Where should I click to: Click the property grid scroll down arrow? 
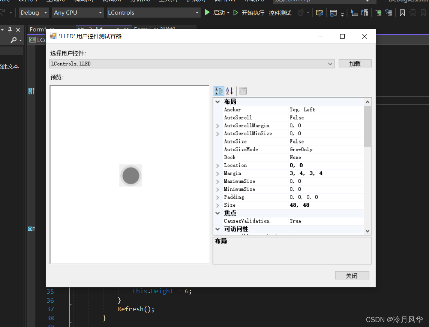coord(367,231)
